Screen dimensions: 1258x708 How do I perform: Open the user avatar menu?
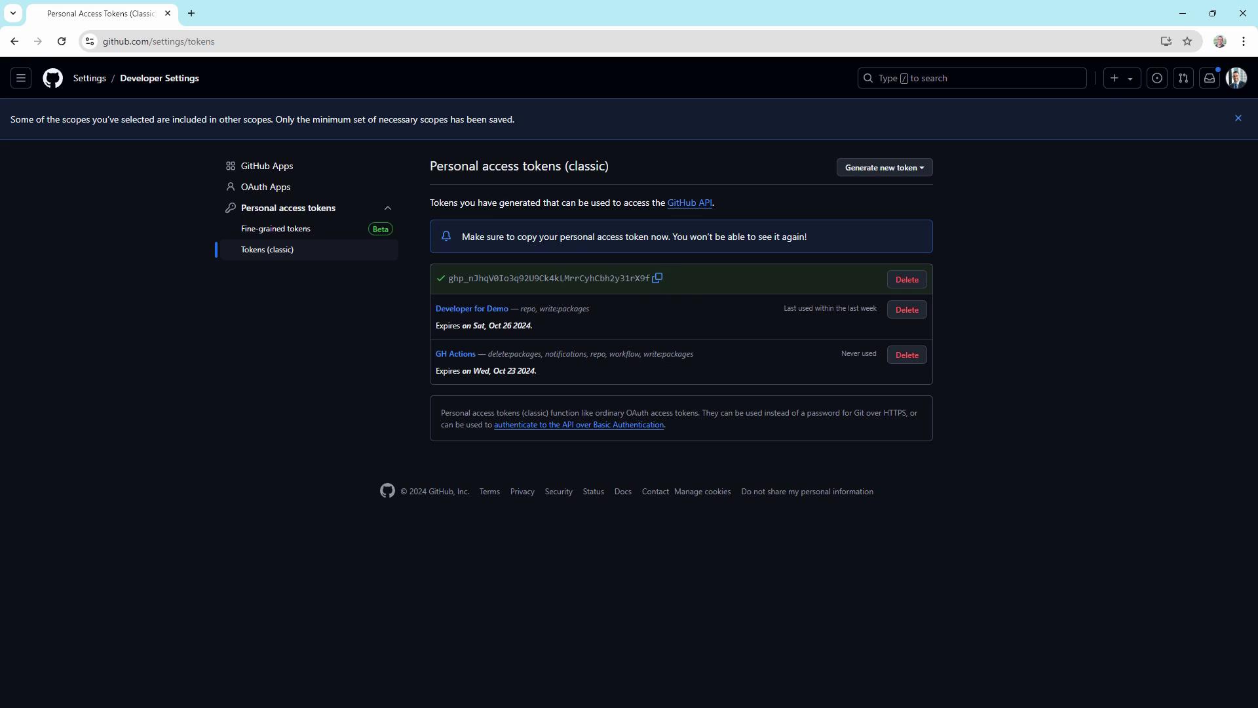pyautogui.click(x=1236, y=78)
